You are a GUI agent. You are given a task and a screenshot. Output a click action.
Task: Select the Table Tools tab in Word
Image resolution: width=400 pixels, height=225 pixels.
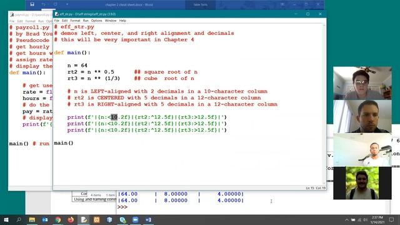(200, 4)
